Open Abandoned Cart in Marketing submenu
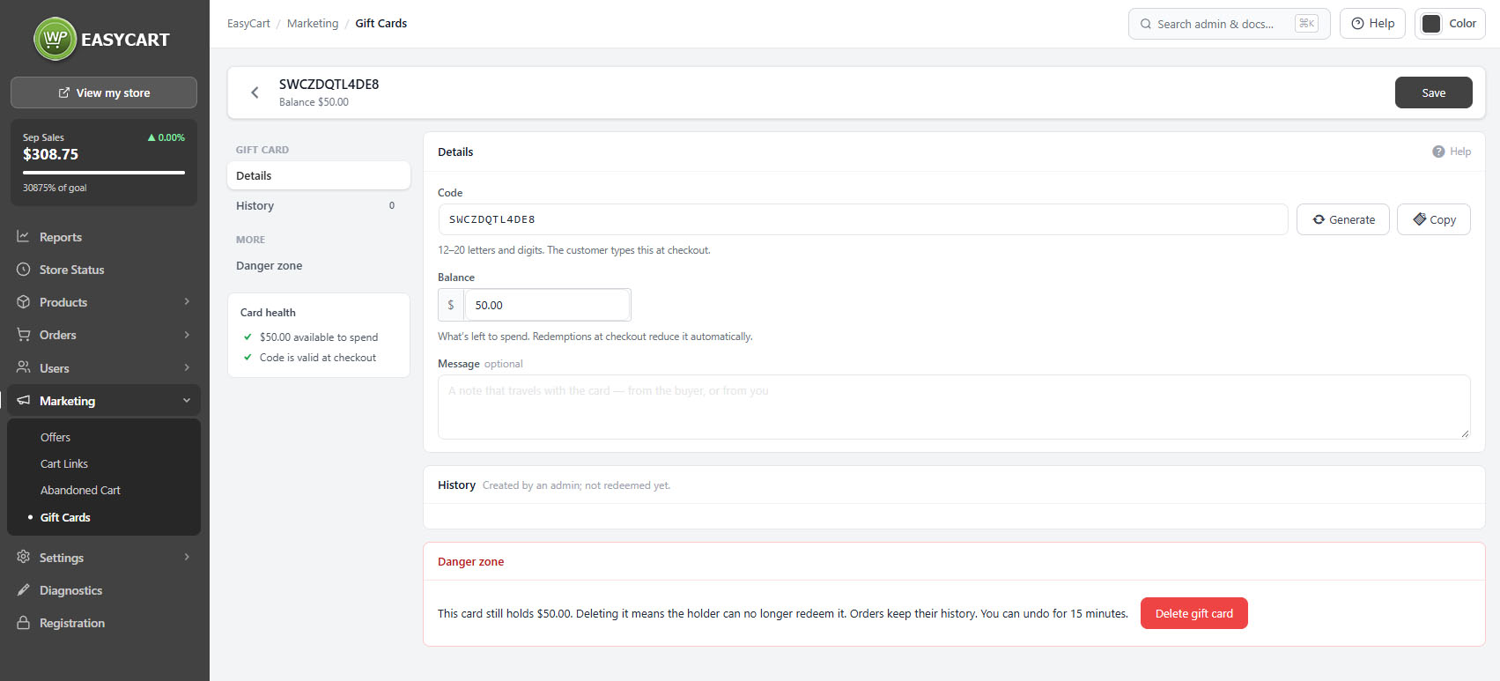 [x=80, y=490]
